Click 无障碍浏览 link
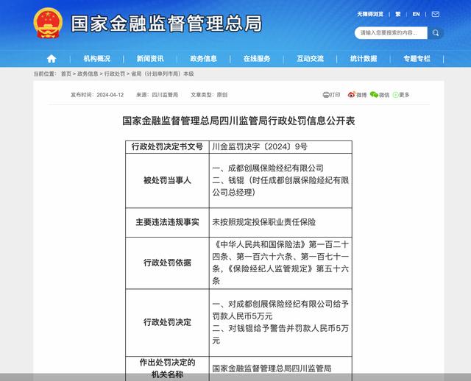Screen dimensions: 471x381 370,14
